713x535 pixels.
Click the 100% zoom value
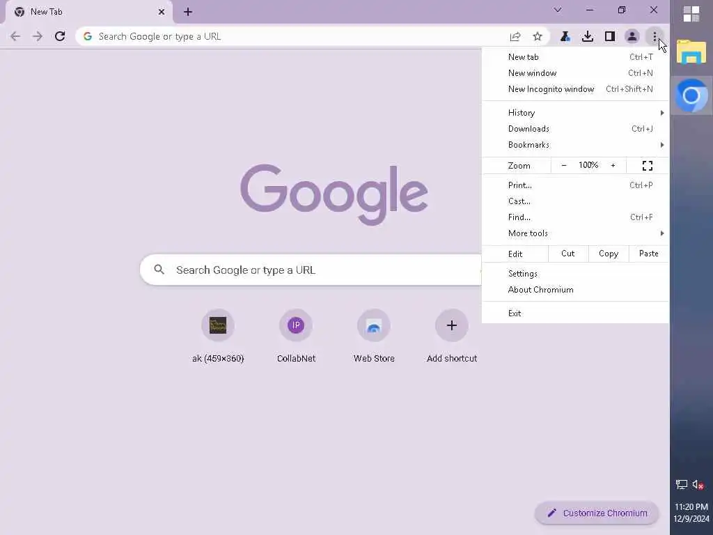588,165
